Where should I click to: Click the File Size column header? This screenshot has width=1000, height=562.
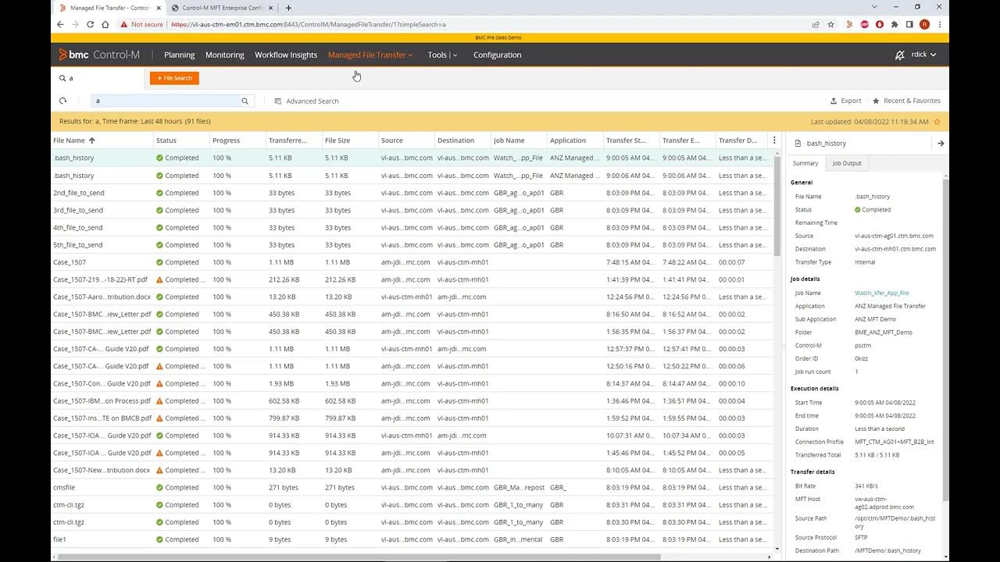coord(337,140)
